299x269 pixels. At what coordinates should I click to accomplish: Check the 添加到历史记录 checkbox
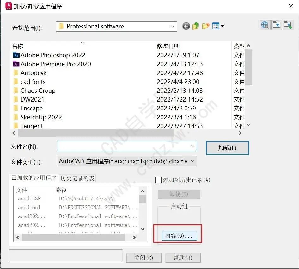click(x=158, y=180)
